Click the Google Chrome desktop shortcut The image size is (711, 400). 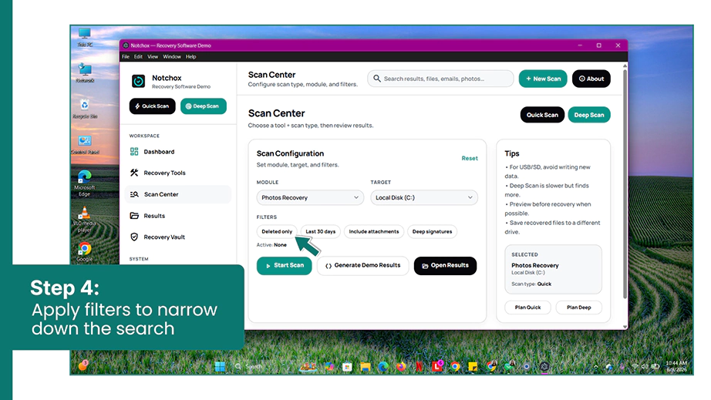[x=84, y=252]
